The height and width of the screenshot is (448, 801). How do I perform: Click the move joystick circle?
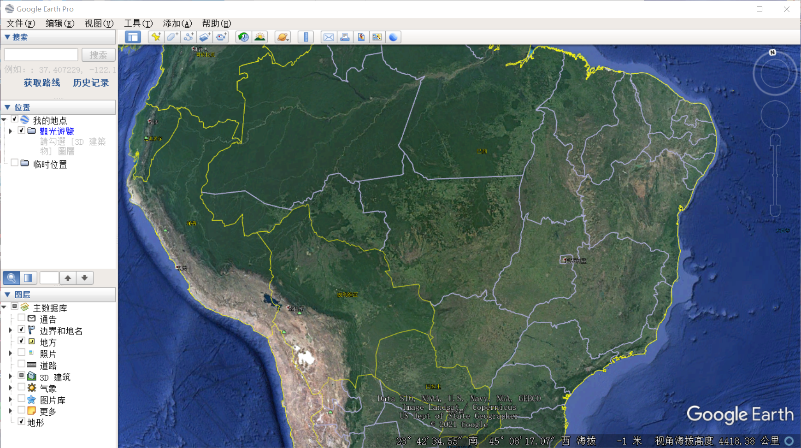[x=775, y=115]
